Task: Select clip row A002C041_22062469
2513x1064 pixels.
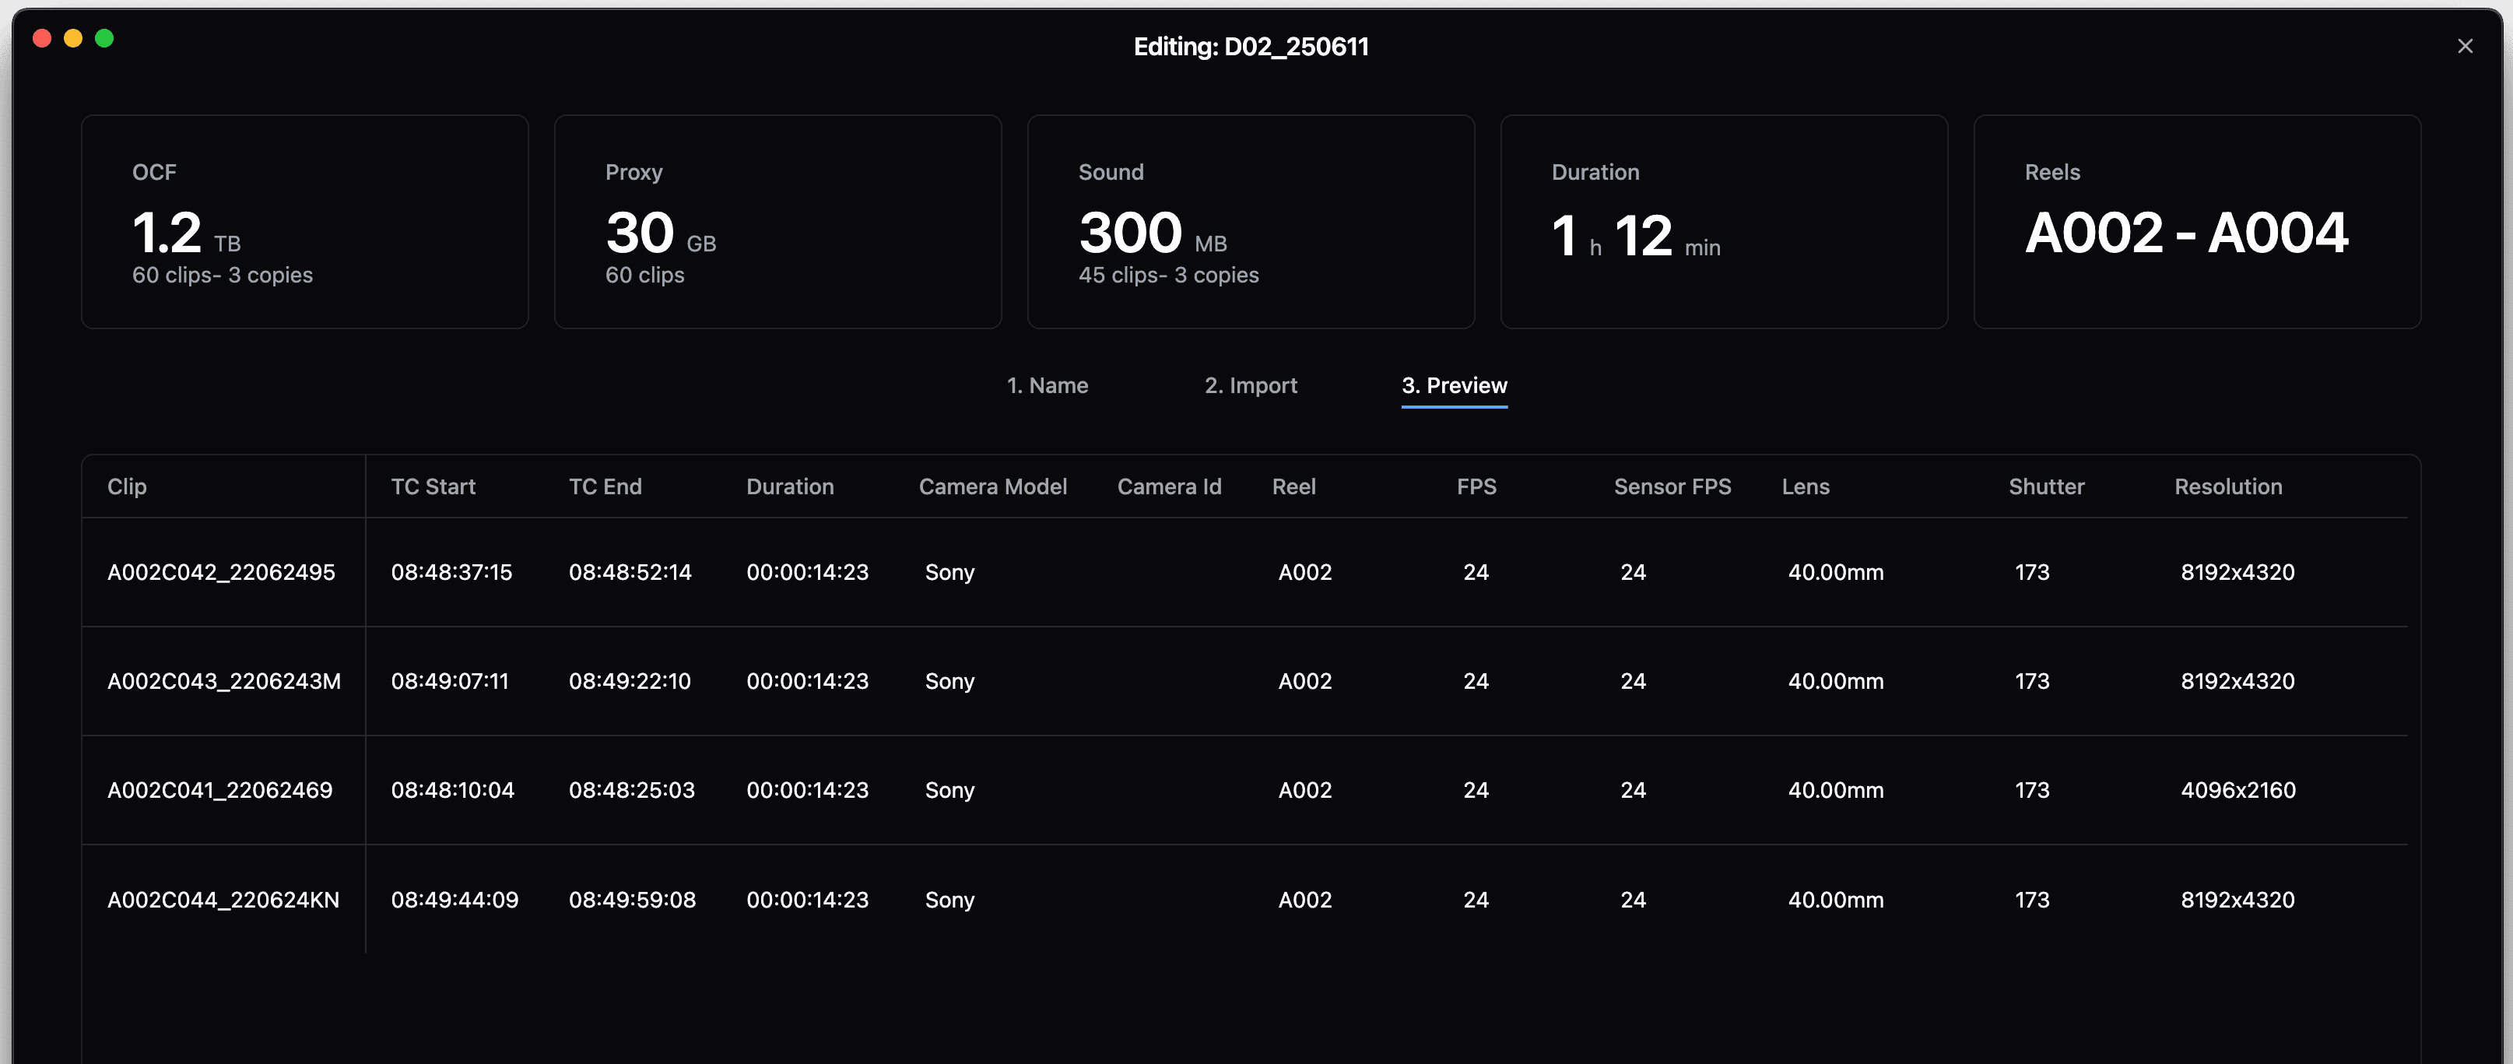Action: [219, 790]
